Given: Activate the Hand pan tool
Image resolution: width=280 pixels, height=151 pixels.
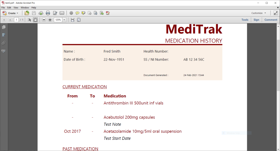Looking at the screenshot, I should pos(35,20).
